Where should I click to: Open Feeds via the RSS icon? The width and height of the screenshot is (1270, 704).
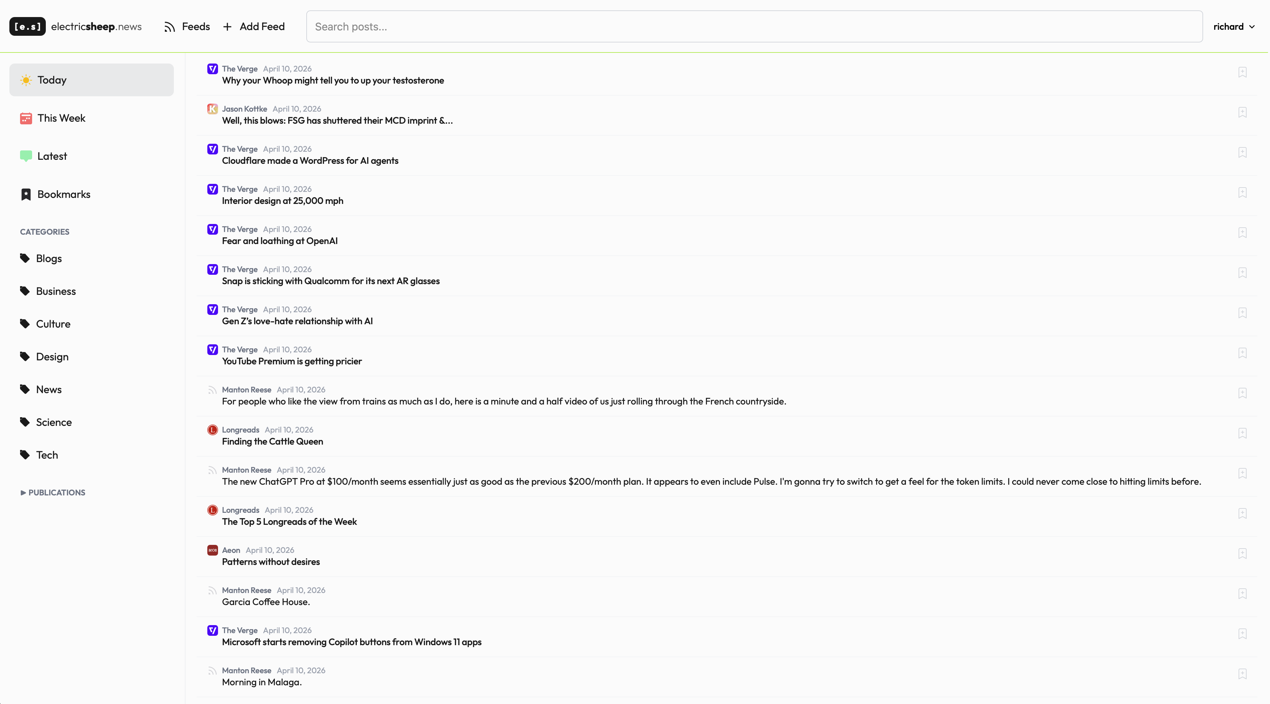tap(170, 27)
